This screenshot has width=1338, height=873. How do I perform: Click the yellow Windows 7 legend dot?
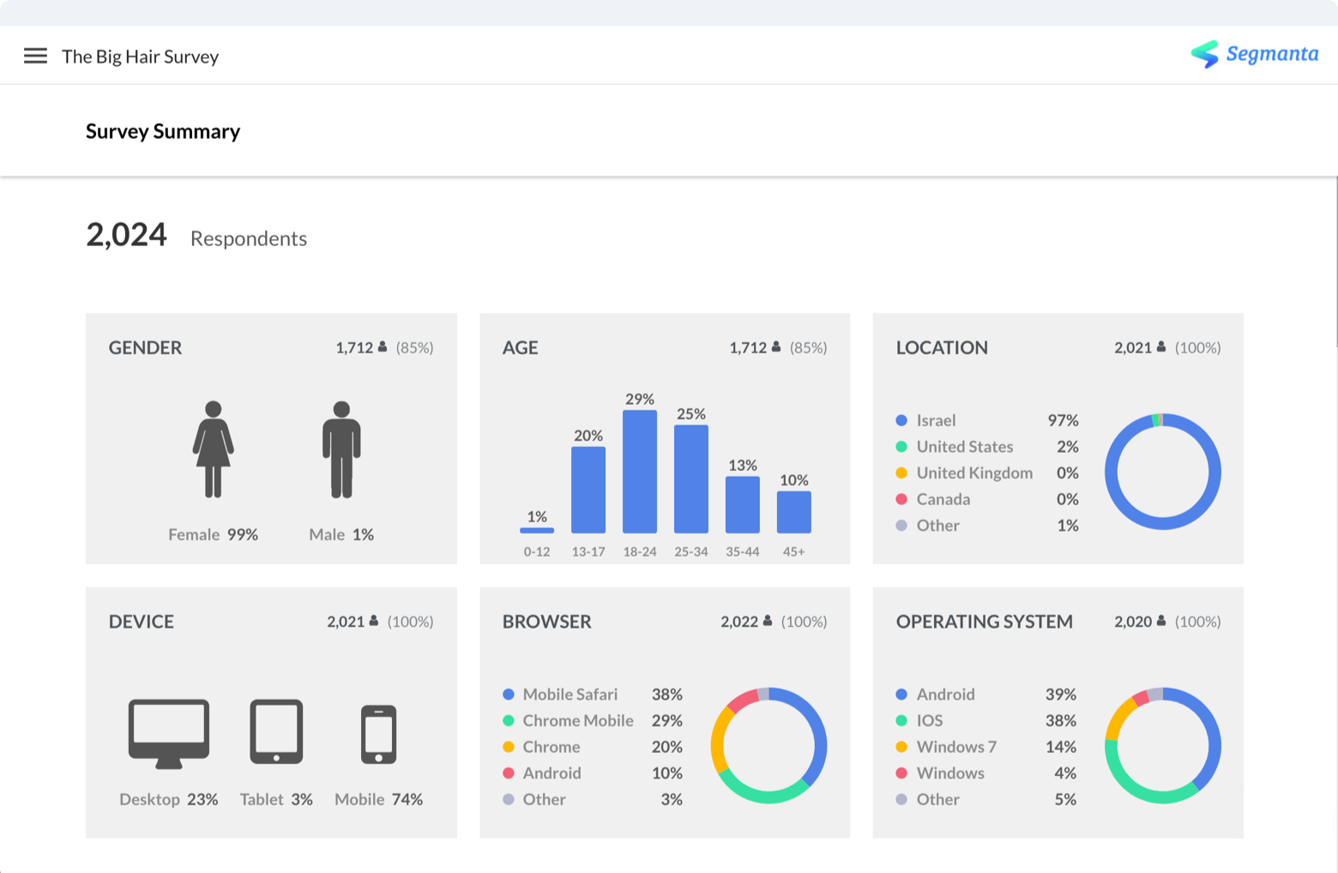(x=901, y=746)
